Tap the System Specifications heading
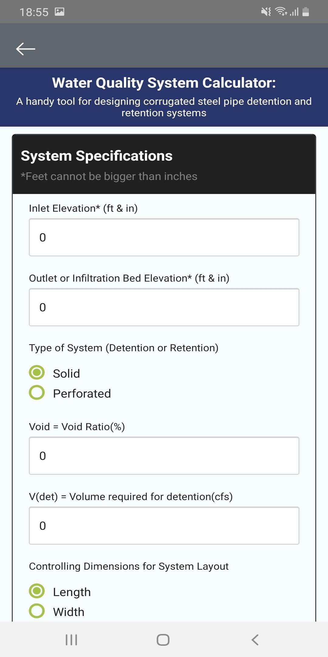 [97, 156]
